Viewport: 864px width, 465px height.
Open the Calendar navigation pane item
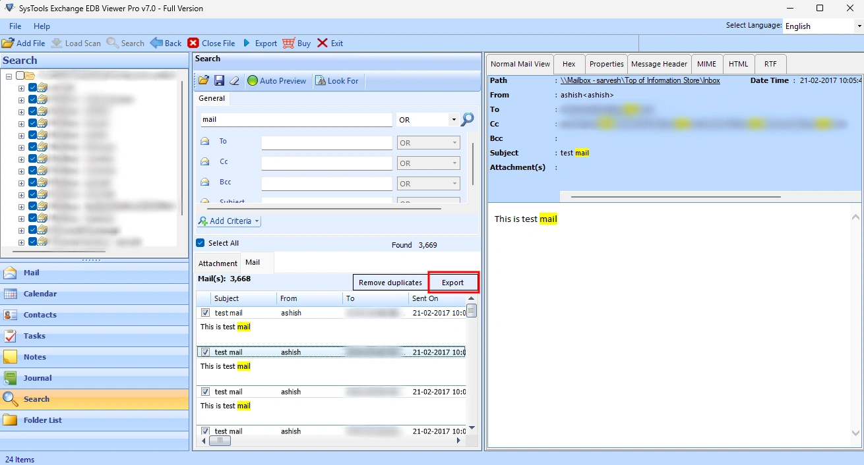(94, 294)
